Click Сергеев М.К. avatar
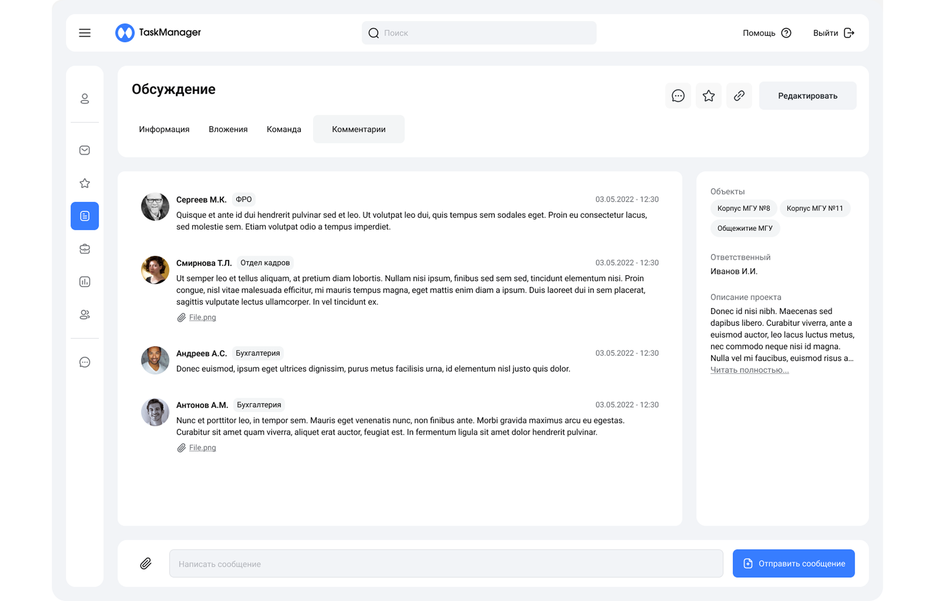 pyautogui.click(x=155, y=206)
